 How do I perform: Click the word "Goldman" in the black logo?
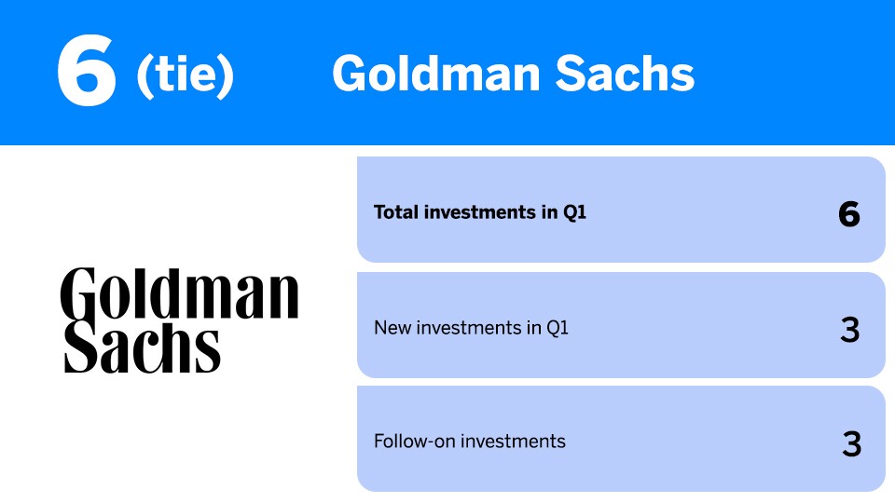pos(180,293)
